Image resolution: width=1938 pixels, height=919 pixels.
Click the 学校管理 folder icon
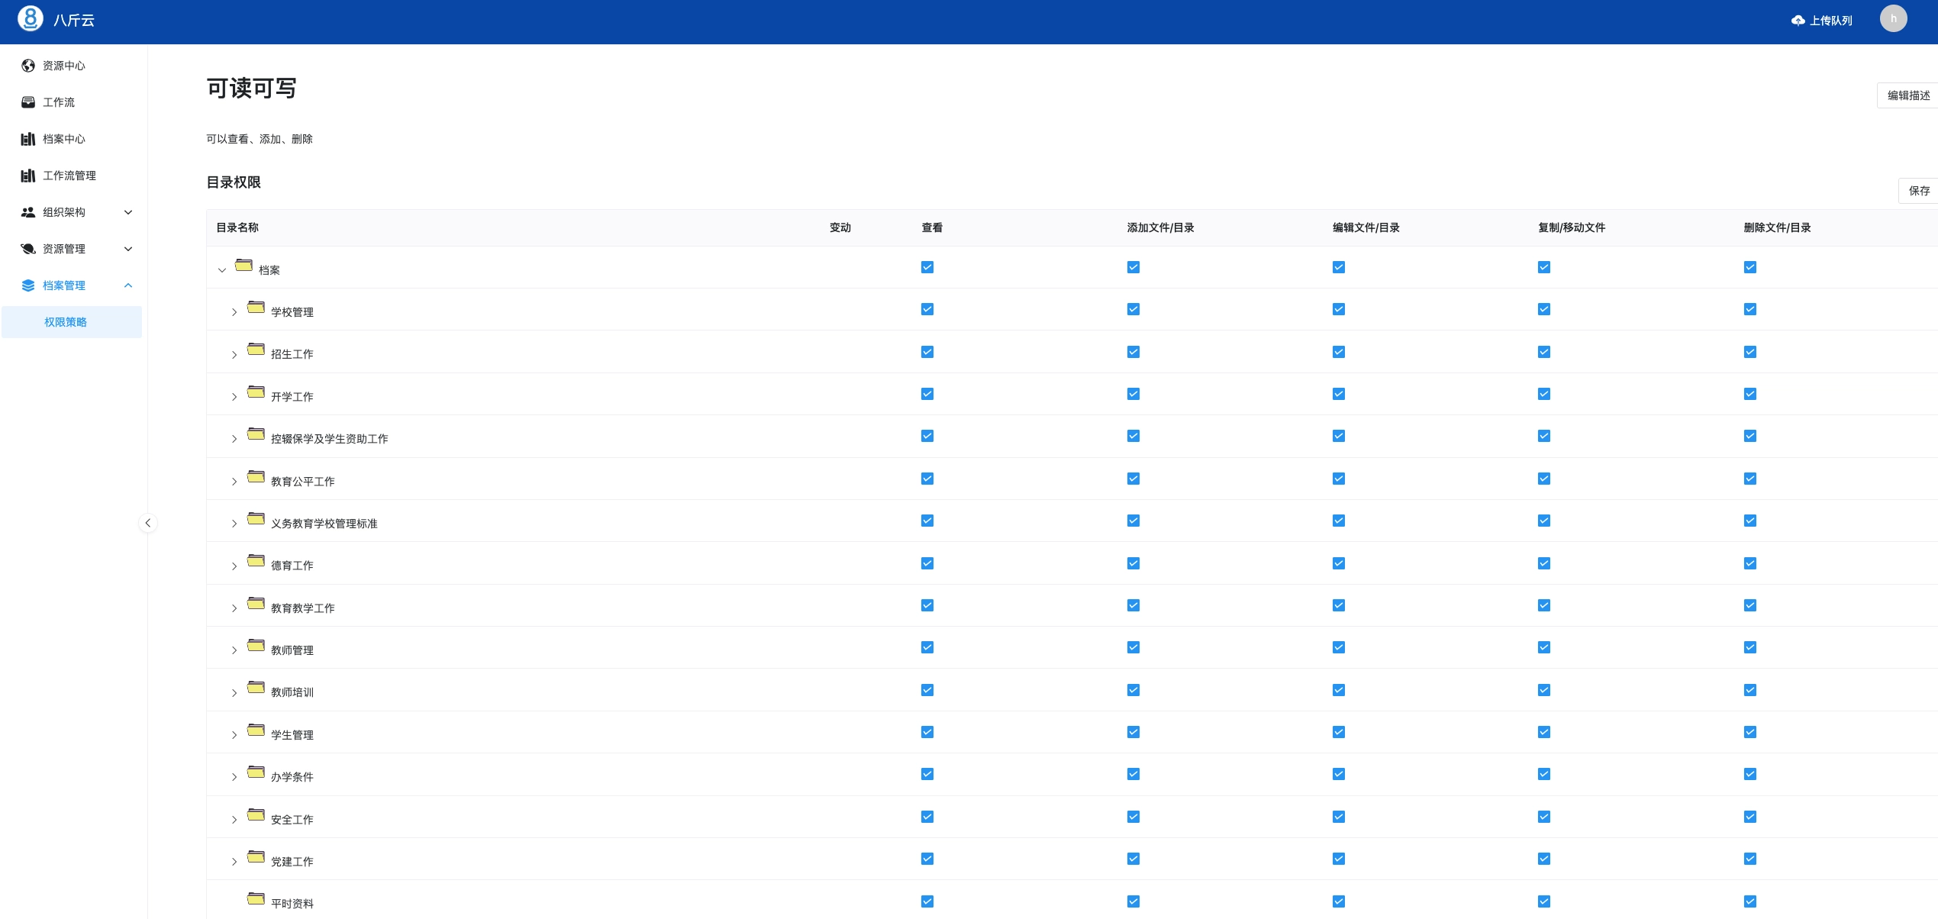(256, 308)
